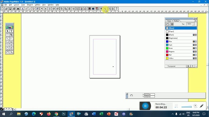Toggle the Stroke button in Colors palette

tap(167, 24)
